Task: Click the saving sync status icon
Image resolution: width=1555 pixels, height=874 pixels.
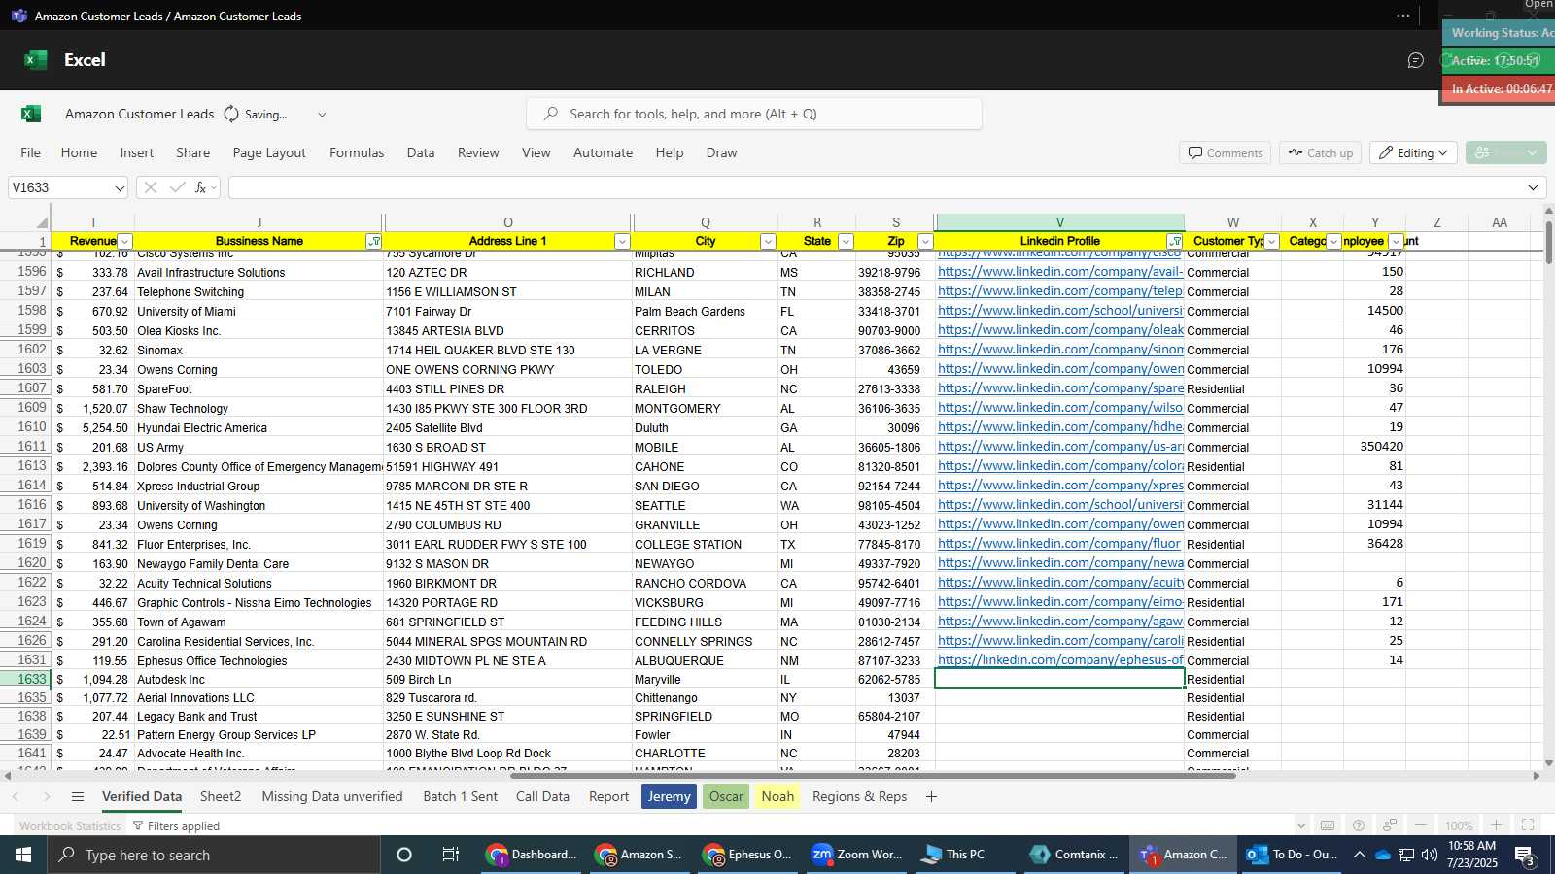Action: (231, 114)
